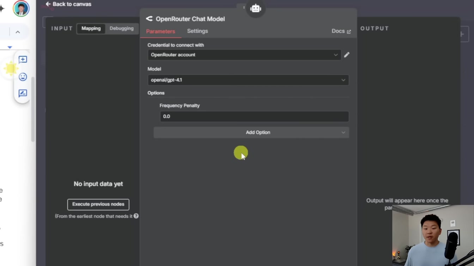Expand the Add Option dropdown
This screenshot has width=474, height=266.
(251, 133)
